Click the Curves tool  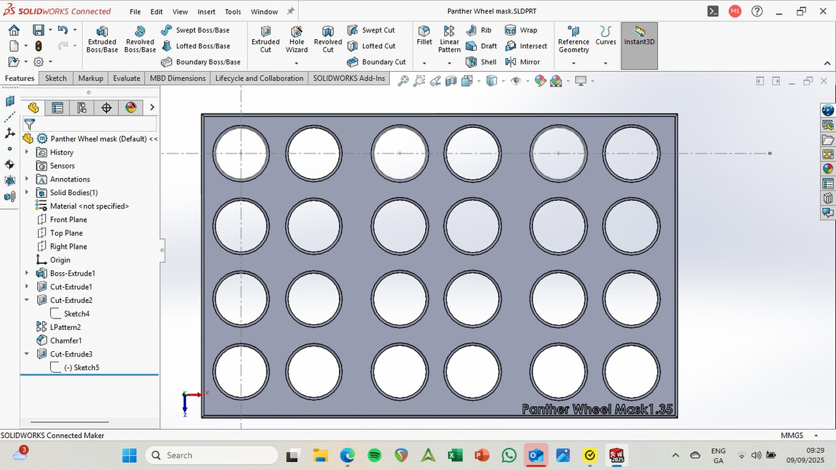(605, 35)
